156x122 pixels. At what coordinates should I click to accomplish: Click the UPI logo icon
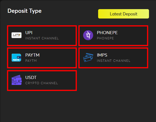coord(17,35)
